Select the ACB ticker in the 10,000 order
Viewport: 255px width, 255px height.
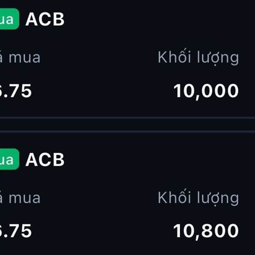tap(45, 19)
